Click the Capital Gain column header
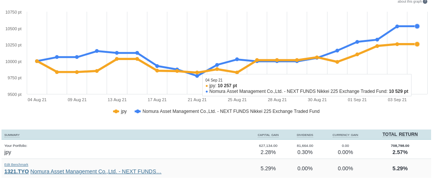 point(268,135)
